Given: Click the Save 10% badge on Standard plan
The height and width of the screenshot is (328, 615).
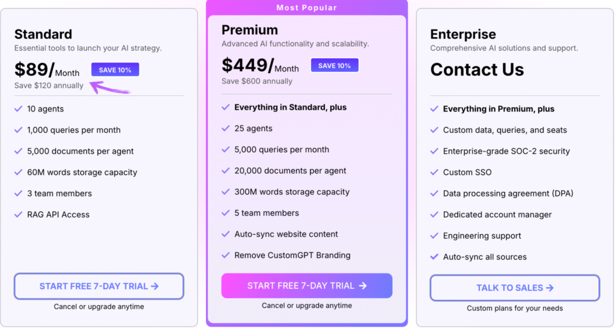Looking at the screenshot, I should pyautogui.click(x=115, y=70).
